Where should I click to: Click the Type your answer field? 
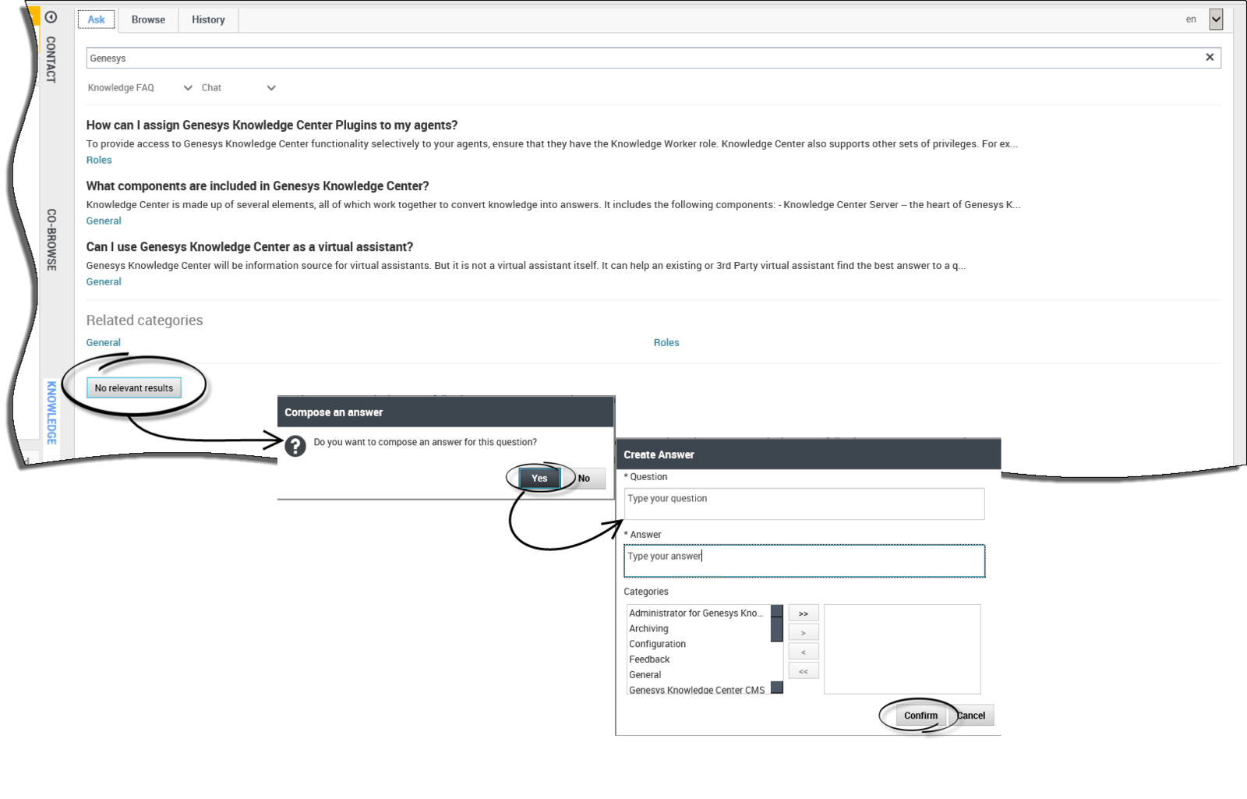[804, 561]
